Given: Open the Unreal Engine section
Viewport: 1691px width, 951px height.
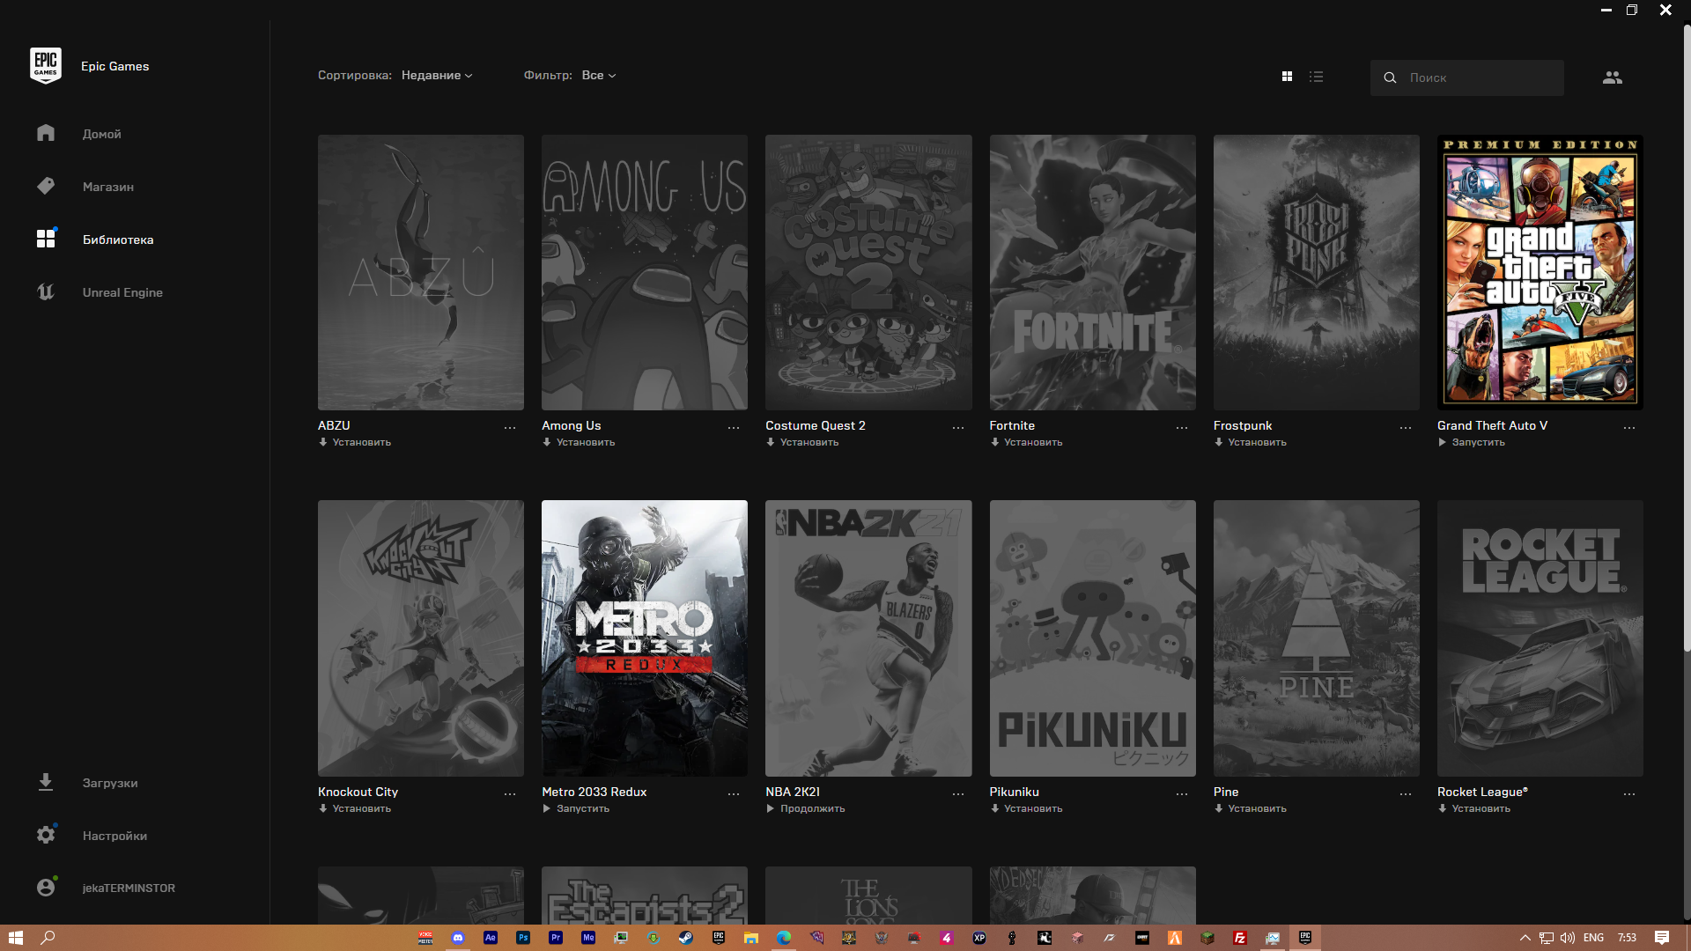Looking at the screenshot, I should pos(122,292).
